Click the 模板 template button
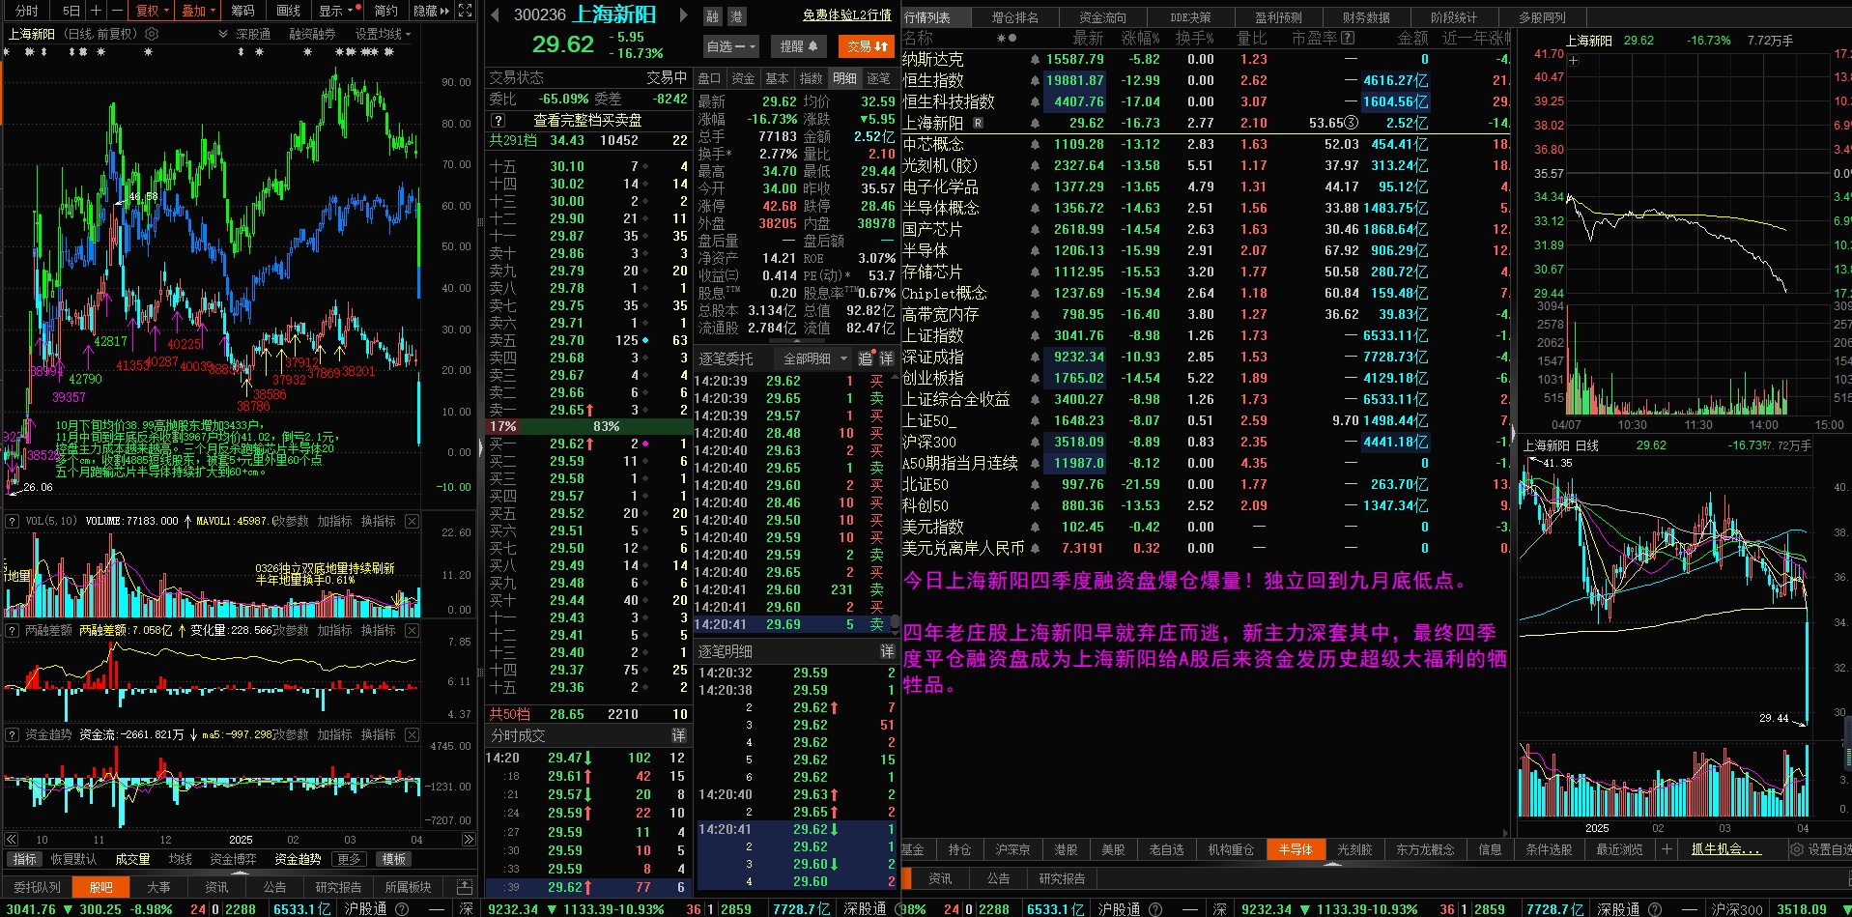This screenshot has height=917, width=1852. tap(394, 859)
